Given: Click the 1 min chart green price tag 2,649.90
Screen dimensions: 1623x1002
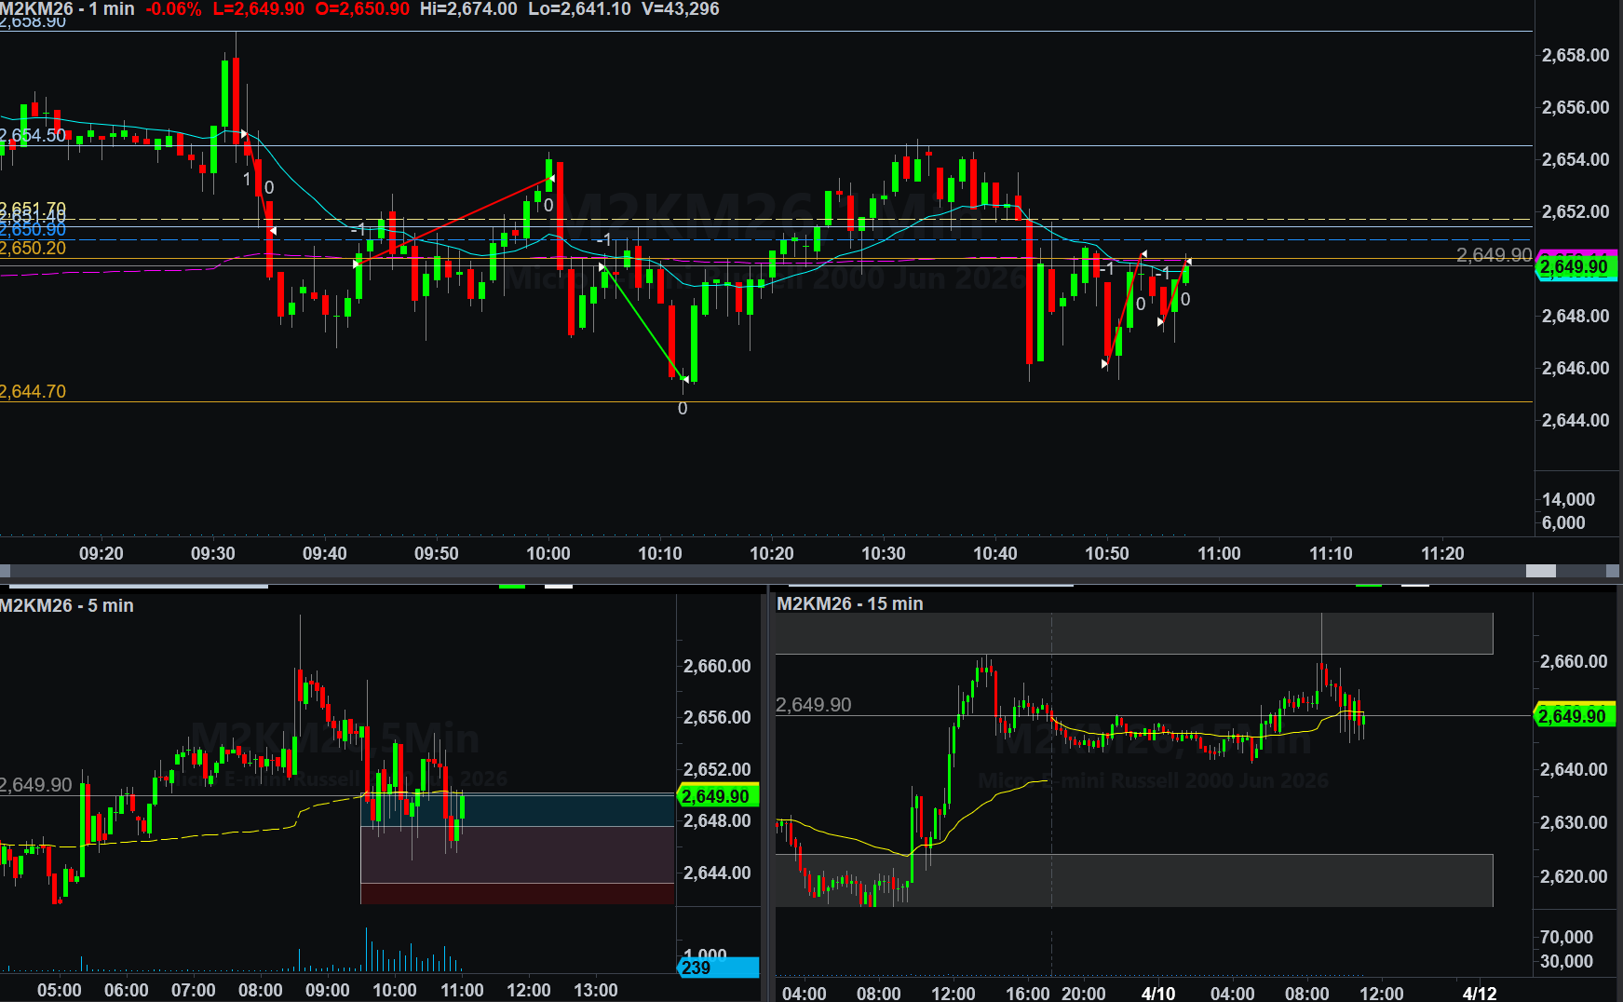Looking at the screenshot, I should point(1574,267).
